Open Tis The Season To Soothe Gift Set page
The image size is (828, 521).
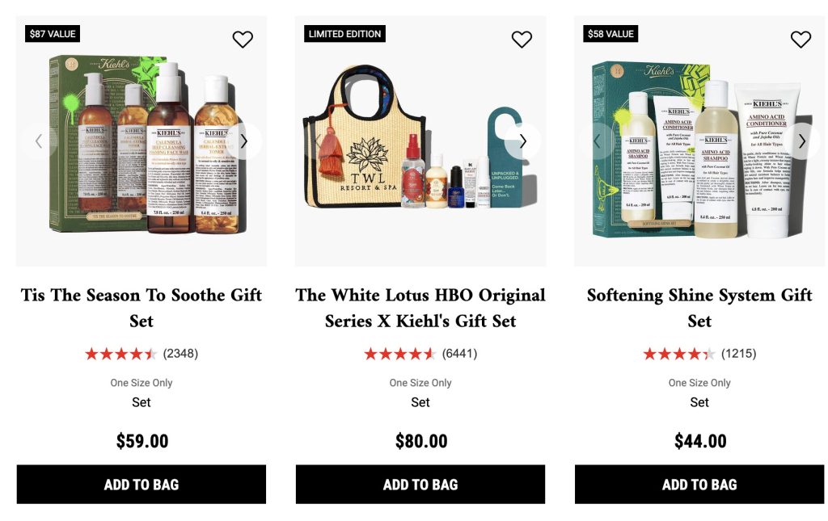[x=142, y=308]
